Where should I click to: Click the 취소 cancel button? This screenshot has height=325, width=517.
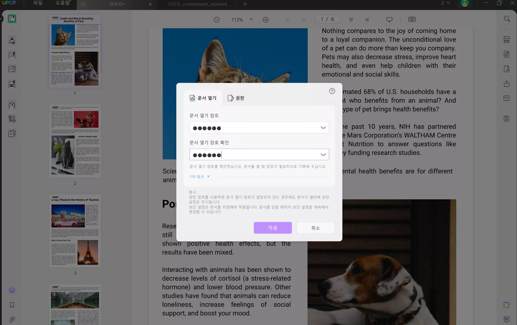click(316, 228)
